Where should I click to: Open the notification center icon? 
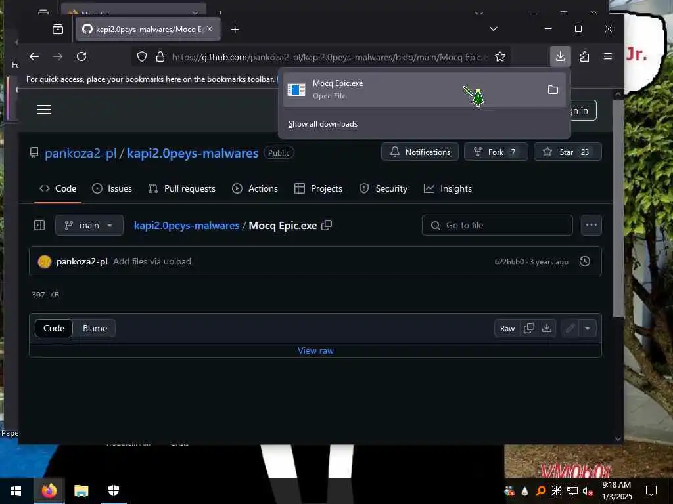(x=651, y=491)
